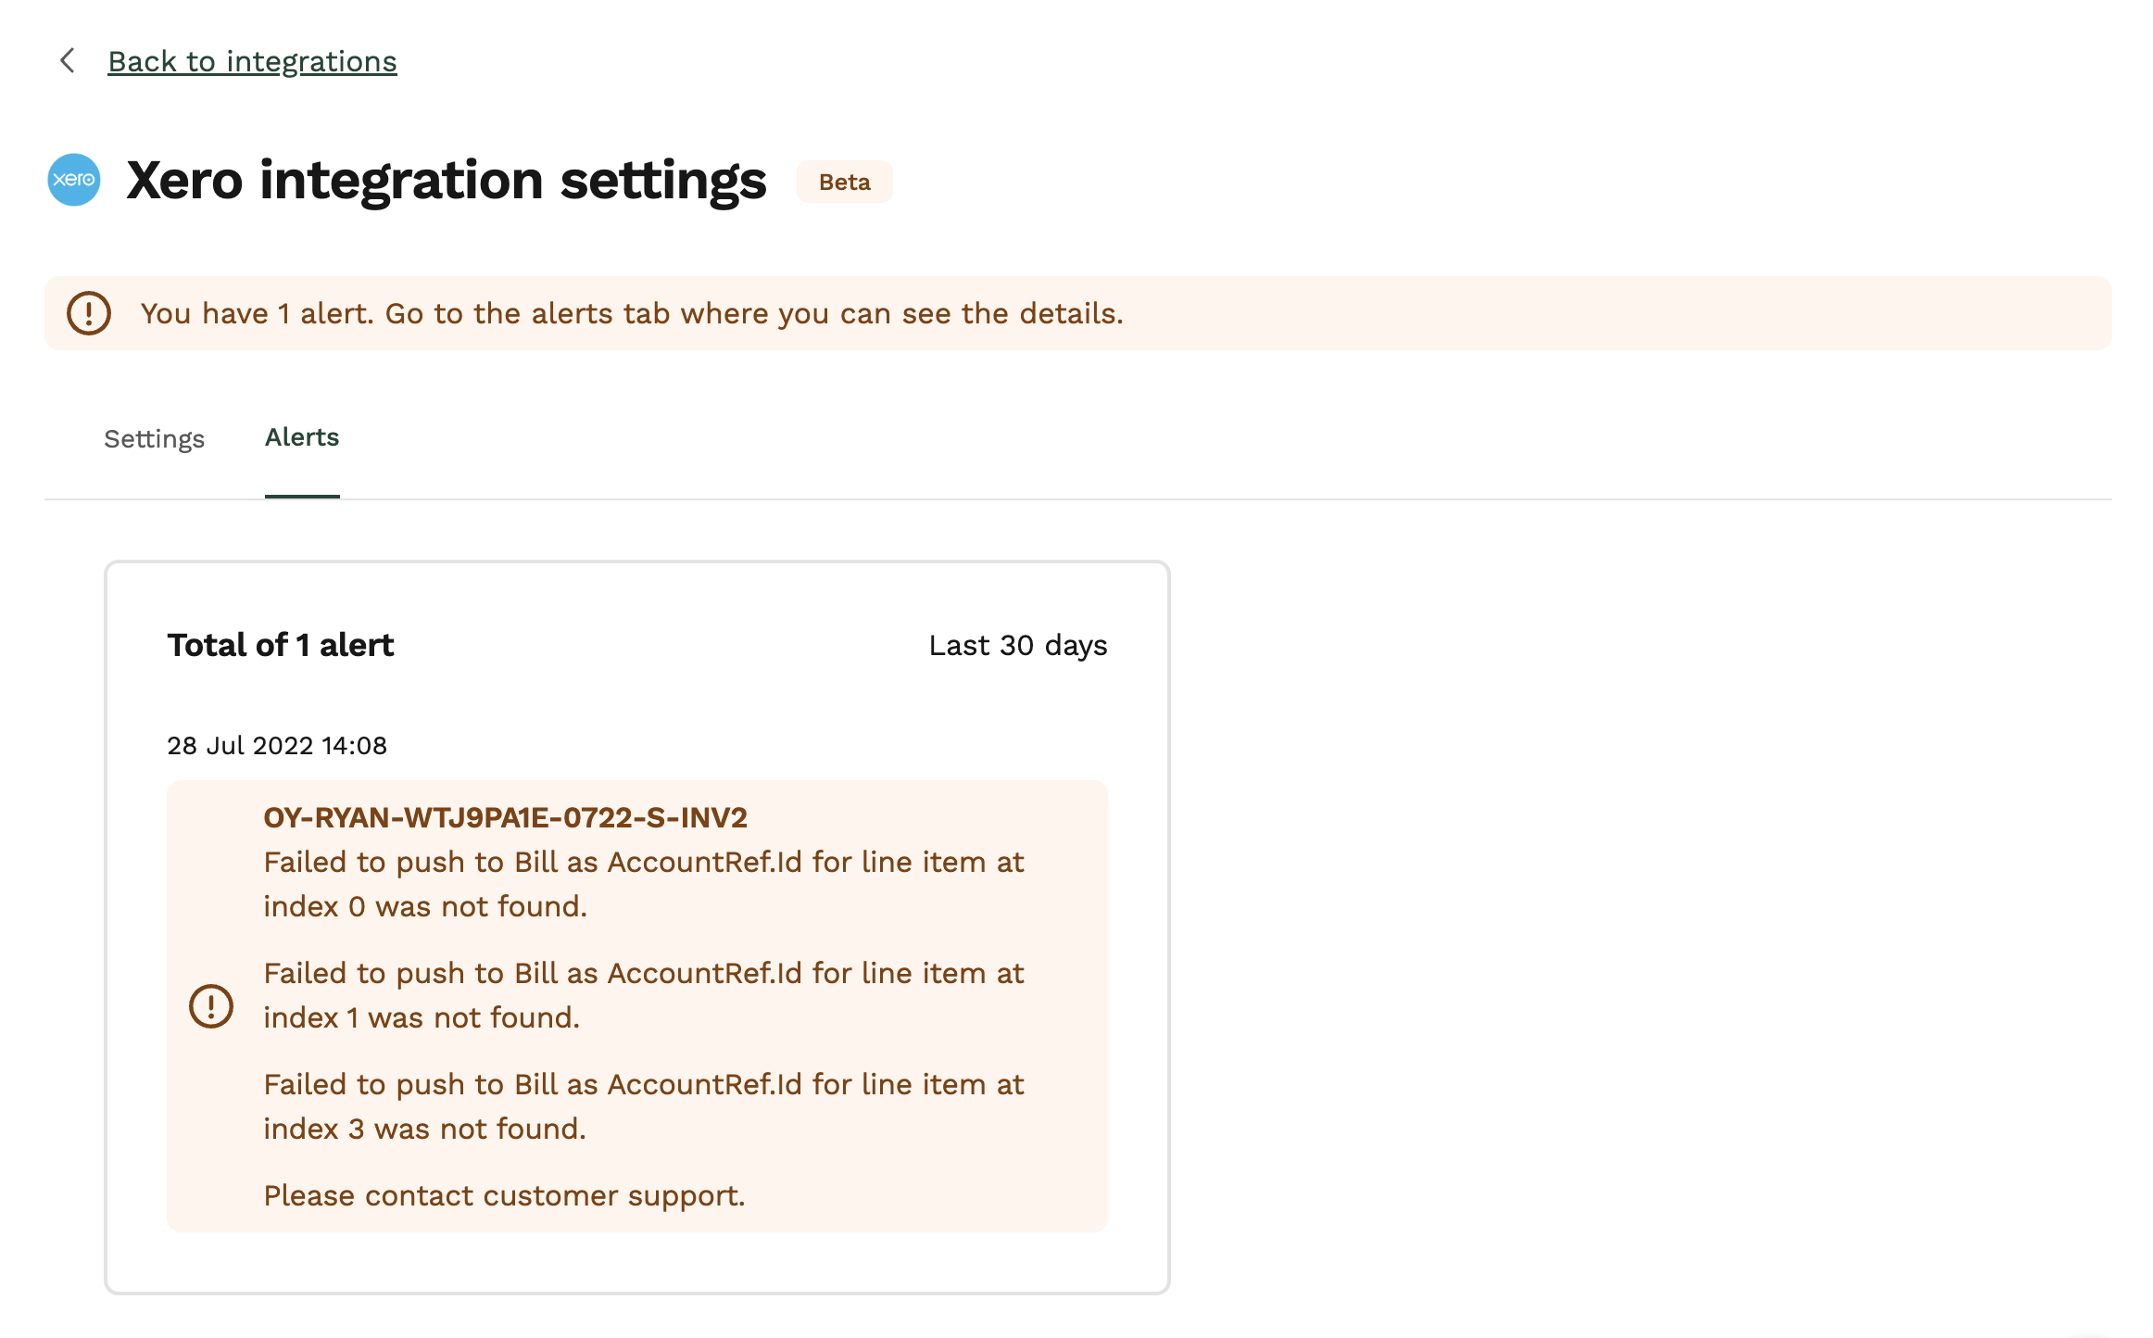Click the warning icon inside alert card
Screen dimensions: 2153x1338
click(211, 1006)
